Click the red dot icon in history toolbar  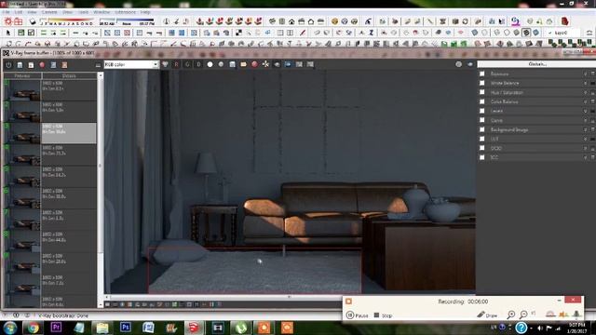pos(42,65)
